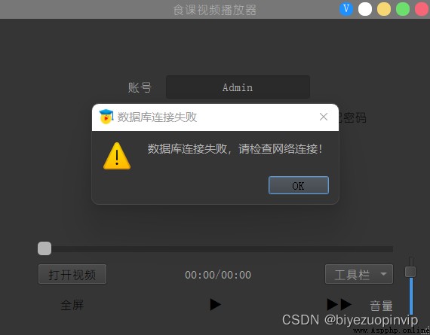This screenshot has width=430, height=335.
Task: Click the red circle close button
Action: (x=422, y=9)
